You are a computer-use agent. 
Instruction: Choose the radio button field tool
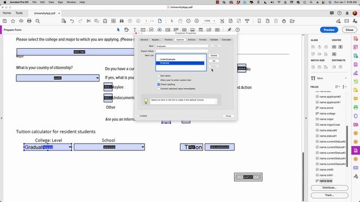click(160, 30)
